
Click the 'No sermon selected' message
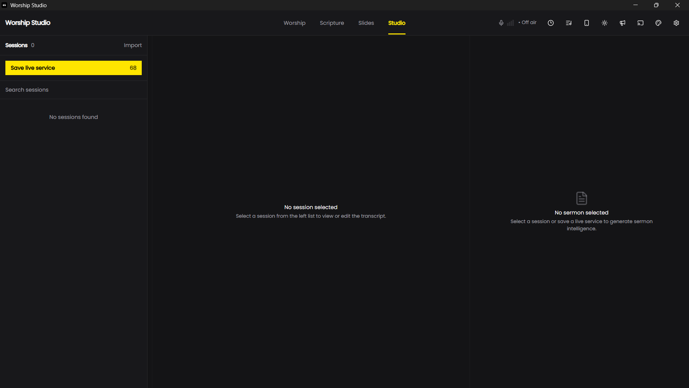(581, 213)
